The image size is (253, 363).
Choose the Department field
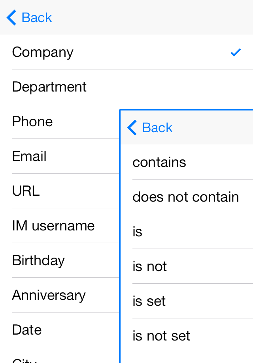click(49, 87)
